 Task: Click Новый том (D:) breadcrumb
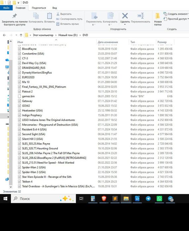[x=68, y=35]
